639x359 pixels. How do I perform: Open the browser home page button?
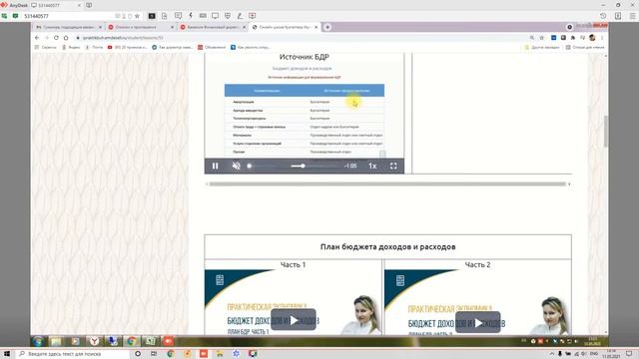point(66,38)
